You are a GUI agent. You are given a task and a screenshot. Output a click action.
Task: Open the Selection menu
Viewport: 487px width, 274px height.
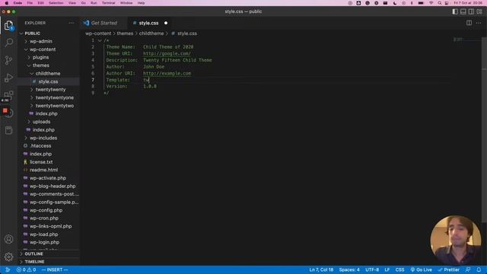click(x=56, y=3)
